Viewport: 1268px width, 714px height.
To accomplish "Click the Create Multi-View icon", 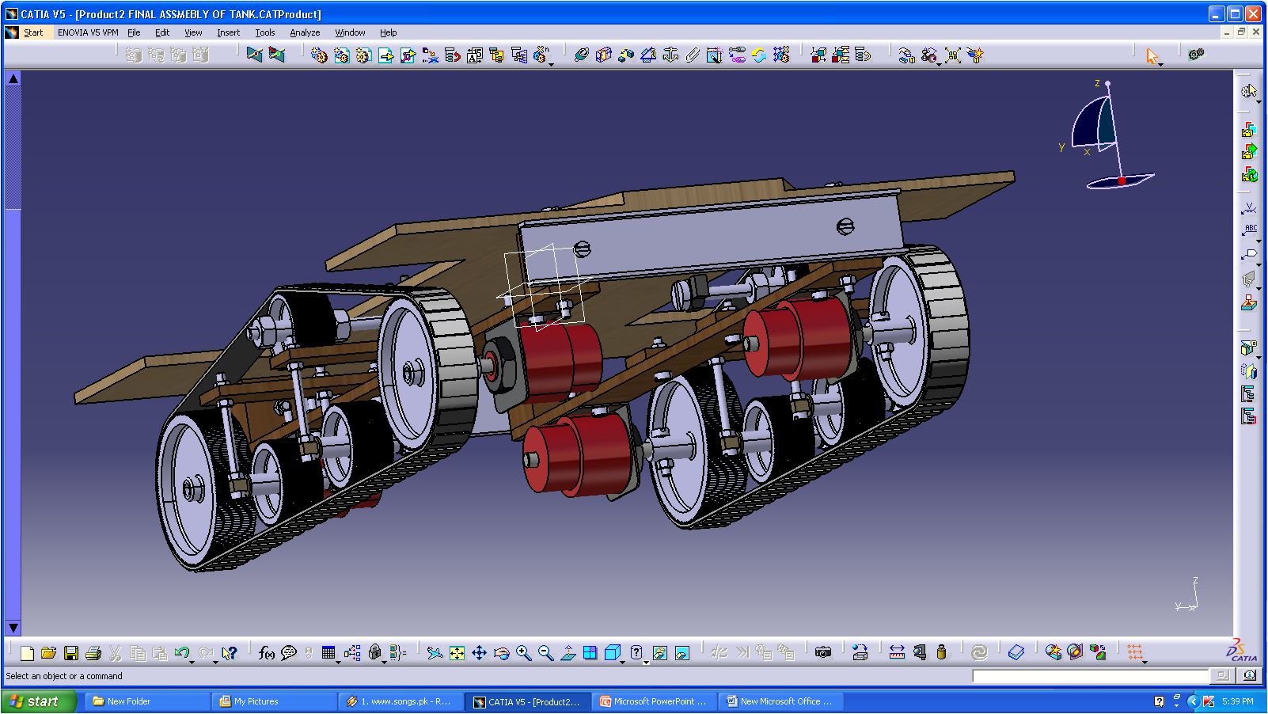I will click(590, 653).
